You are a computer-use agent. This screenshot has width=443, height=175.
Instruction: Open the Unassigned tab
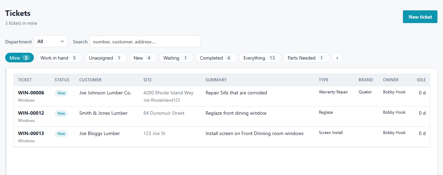tap(106, 58)
